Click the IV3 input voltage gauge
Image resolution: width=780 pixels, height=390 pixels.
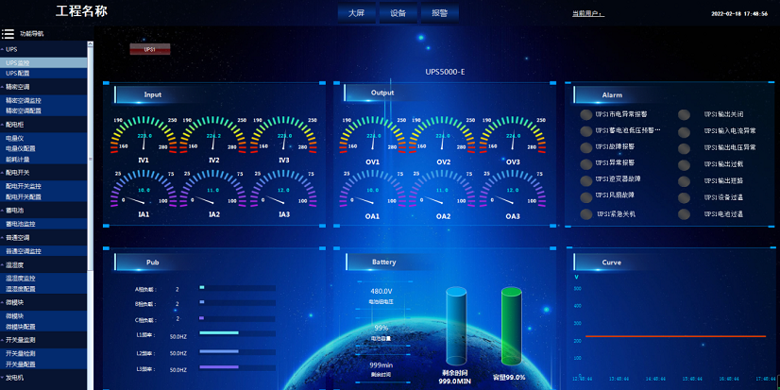click(283, 134)
